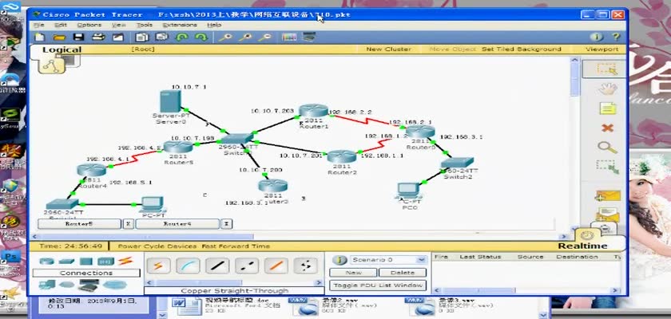Viewport: 671px width, 319px height.
Task: Click the Logical workspace tab
Action: pos(62,49)
